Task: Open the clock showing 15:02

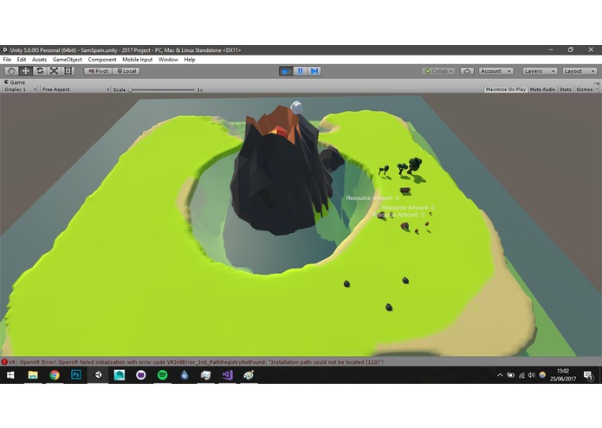Action: pyautogui.click(x=563, y=375)
